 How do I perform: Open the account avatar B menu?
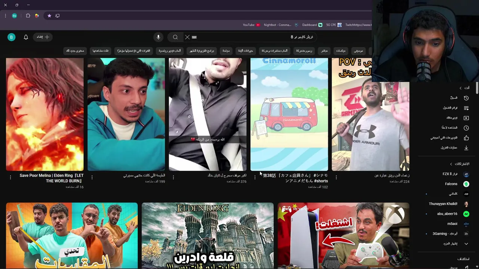tap(11, 37)
